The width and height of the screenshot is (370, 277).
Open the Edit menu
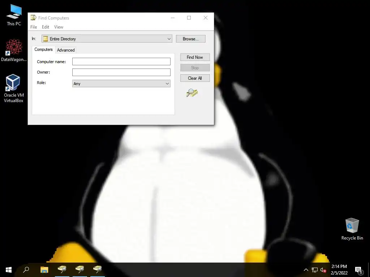pyautogui.click(x=46, y=27)
